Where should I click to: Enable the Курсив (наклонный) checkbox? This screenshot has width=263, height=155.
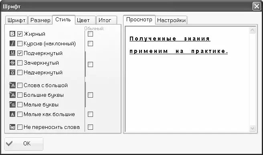(20, 44)
